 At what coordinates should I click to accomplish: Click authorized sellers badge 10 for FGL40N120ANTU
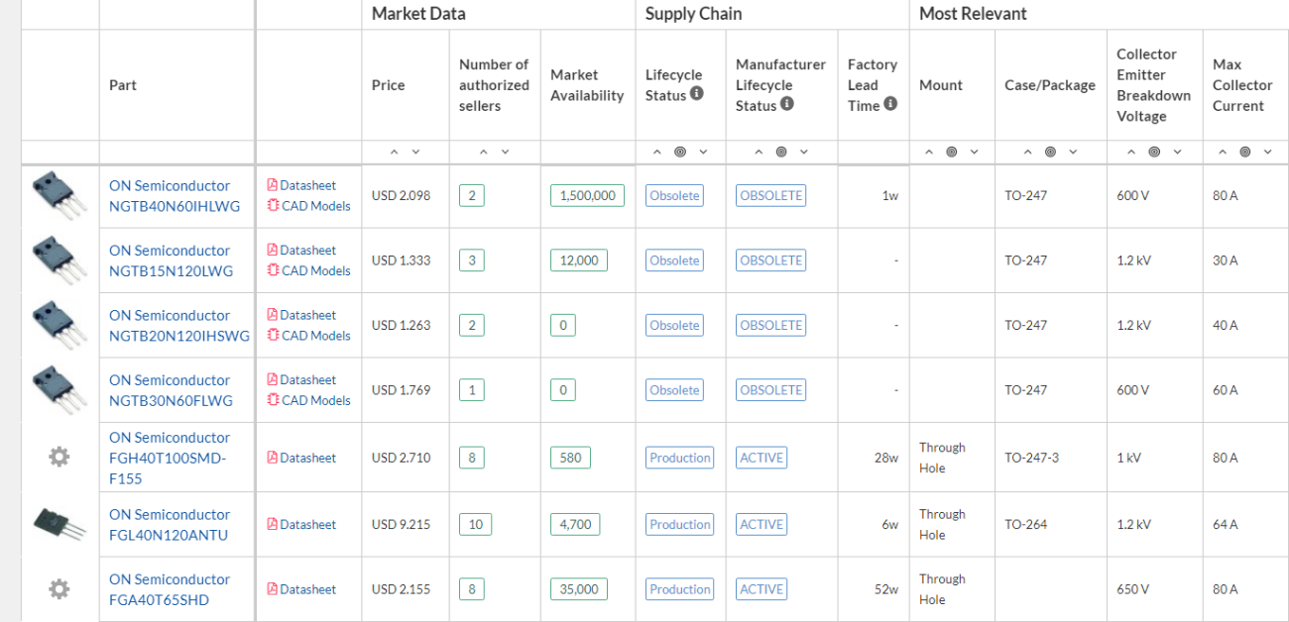475,525
